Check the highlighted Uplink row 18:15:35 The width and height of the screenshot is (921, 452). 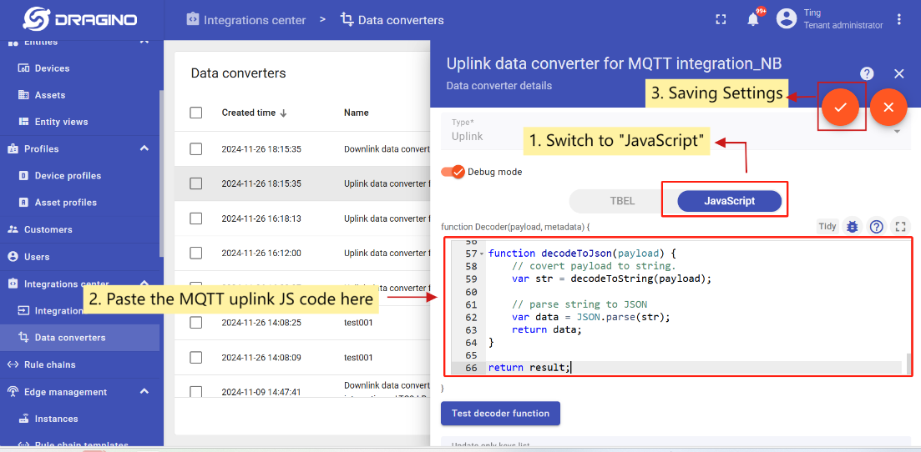click(x=196, y=183)
